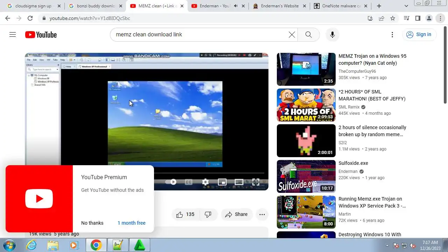
Task: Go to YouTube home via logo
Action: click(41, 35)
